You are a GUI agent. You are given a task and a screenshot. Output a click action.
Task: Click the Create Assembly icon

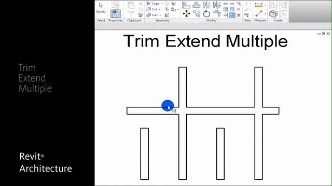273,5
